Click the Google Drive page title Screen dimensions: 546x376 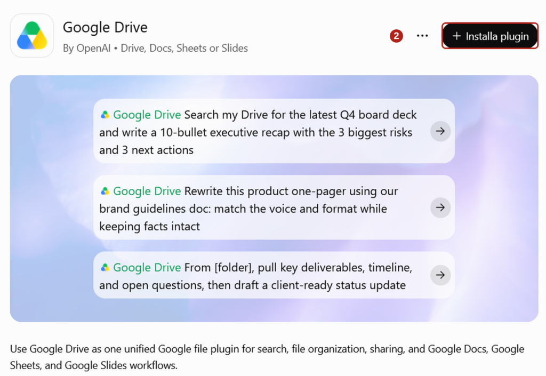coord(105,27)
